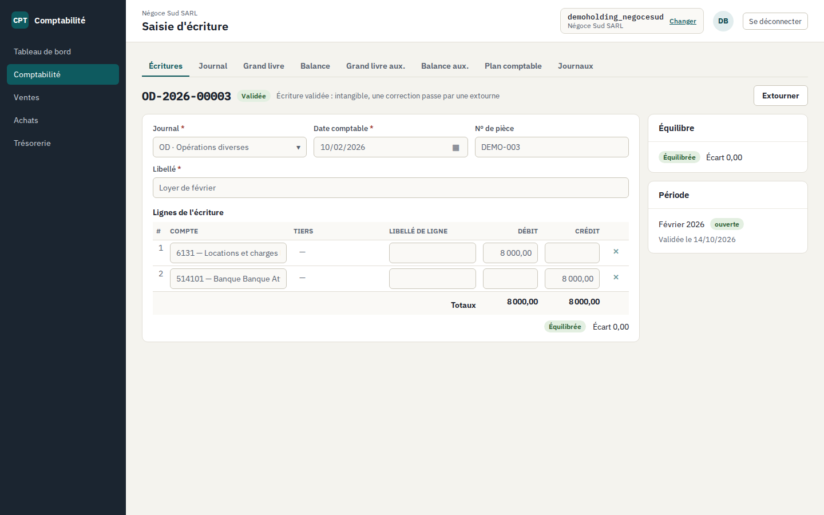824x515 pixels.
Task: Click the Extourner button
Action: pos(781,96)
